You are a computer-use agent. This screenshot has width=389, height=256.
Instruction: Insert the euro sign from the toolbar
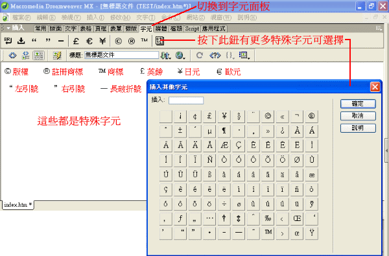[89, 41]
